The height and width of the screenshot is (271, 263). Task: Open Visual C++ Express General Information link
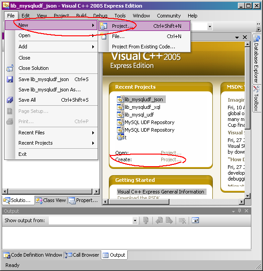[161, 192]
